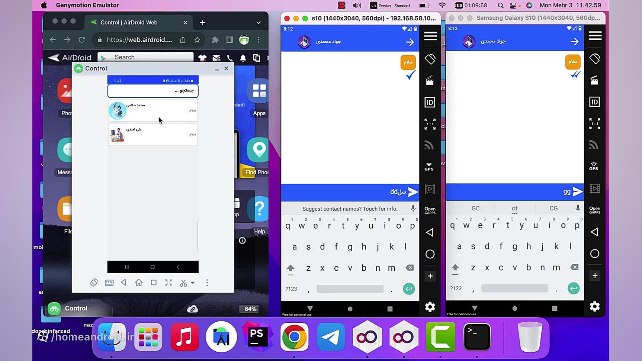Image resolution: width=642 pixels, height=361 pixels.
Task: Open the three-dot more menu in Control toolbar
Action: (207, 283)
